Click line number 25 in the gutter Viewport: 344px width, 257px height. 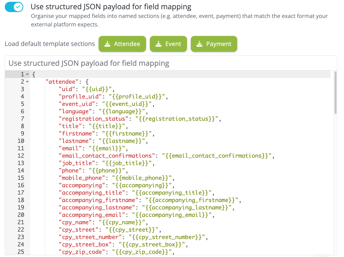[x=21, y=252]
